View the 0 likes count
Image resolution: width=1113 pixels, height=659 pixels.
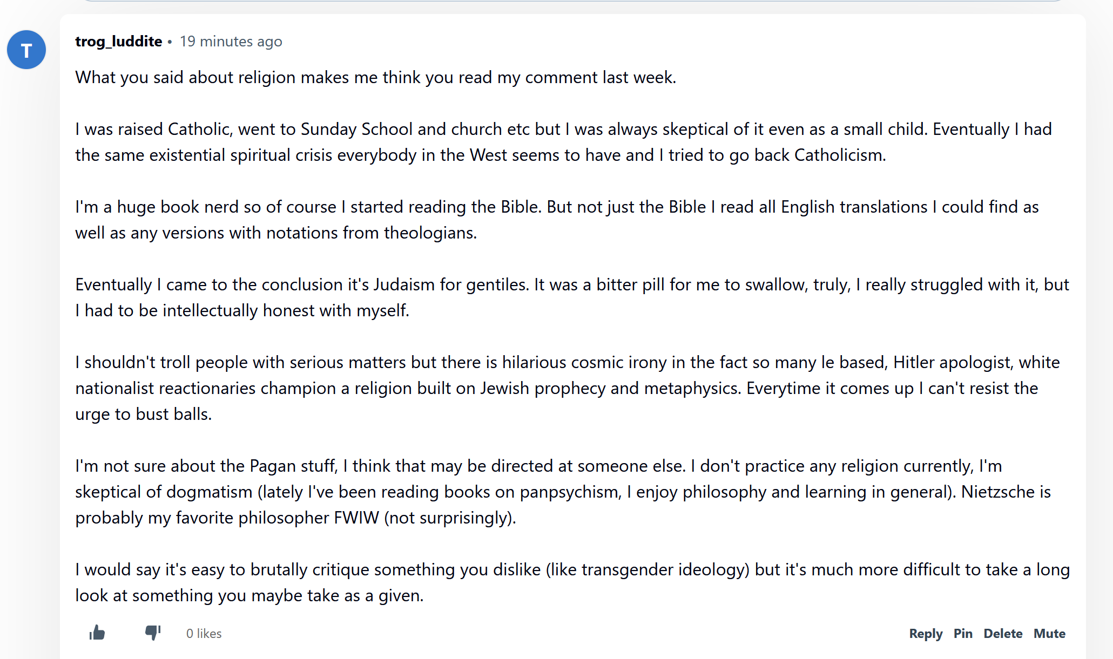204,633
